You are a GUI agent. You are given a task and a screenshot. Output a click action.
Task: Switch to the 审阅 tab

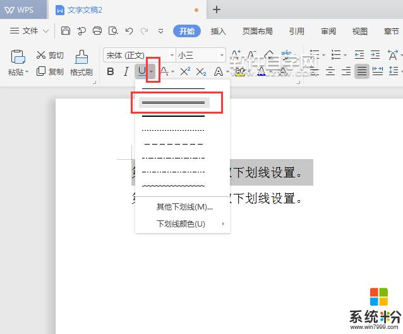tap(328, 31)
